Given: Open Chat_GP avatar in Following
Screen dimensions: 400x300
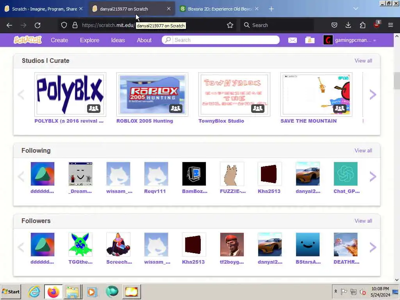Looking at the screenshot, I should coord(346,174).
